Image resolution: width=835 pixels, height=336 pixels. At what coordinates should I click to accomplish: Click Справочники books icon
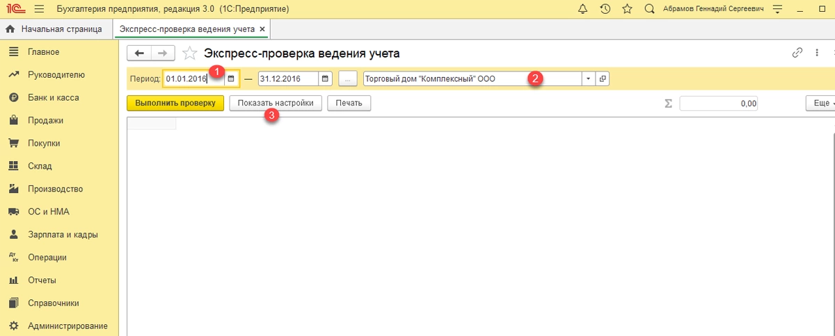13,303
